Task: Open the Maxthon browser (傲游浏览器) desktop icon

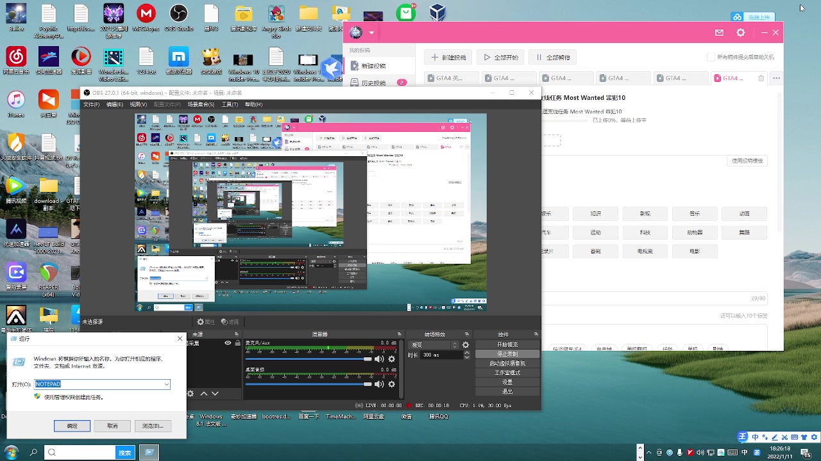Action: [179, 61]
